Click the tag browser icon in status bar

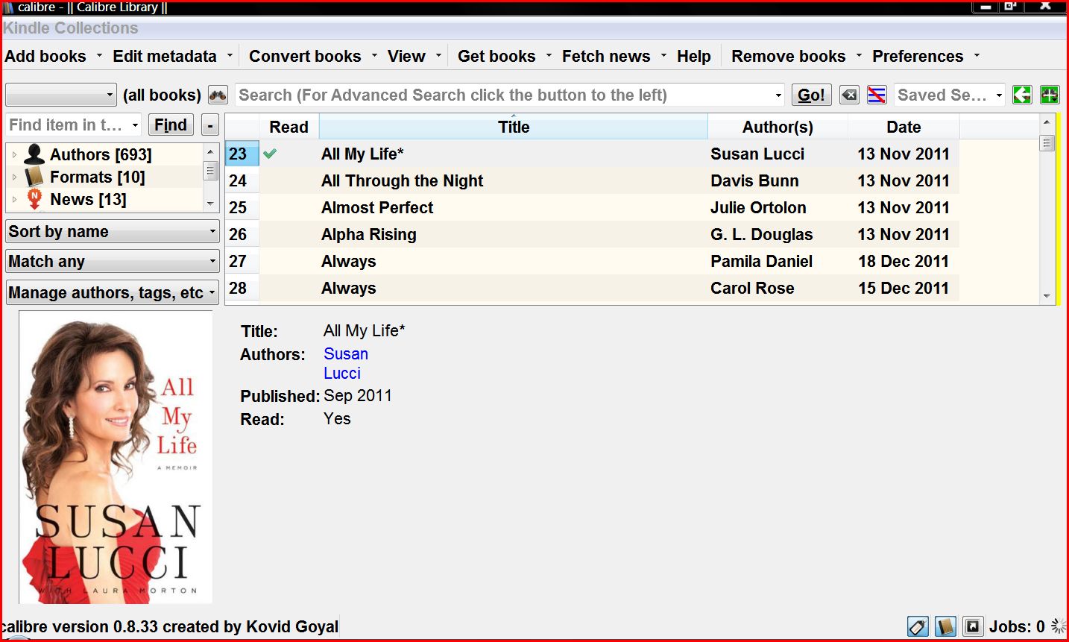coord(918,626)
